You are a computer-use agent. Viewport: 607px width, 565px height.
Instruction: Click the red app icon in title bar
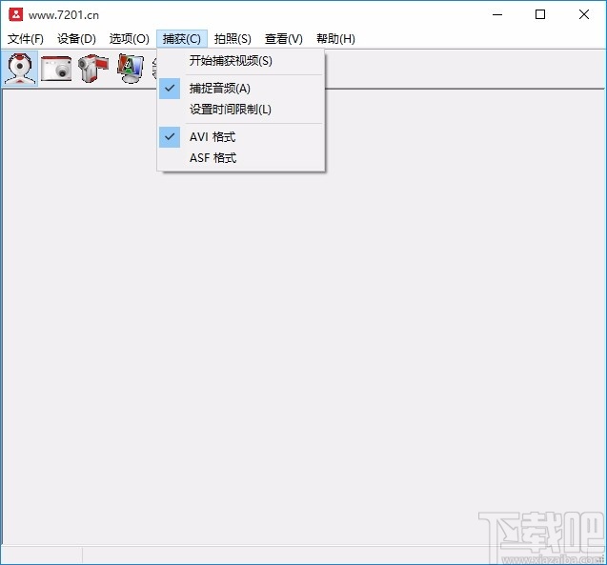click(x=16, y=14)
